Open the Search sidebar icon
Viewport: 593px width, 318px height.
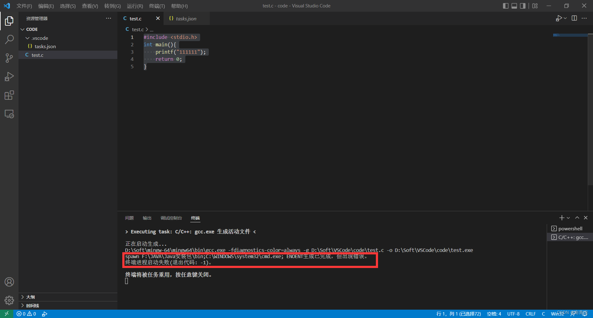[9, 40]
